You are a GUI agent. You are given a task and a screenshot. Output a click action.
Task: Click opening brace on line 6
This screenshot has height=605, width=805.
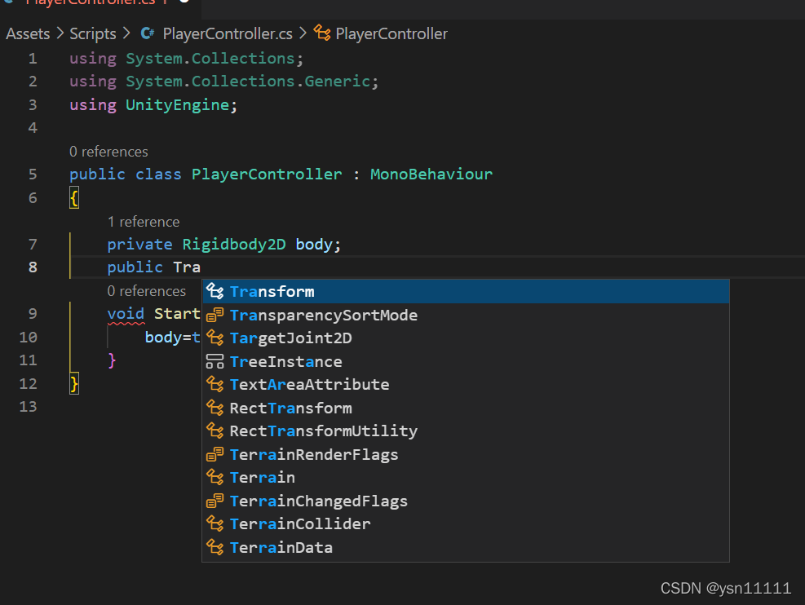pos(74,197)
